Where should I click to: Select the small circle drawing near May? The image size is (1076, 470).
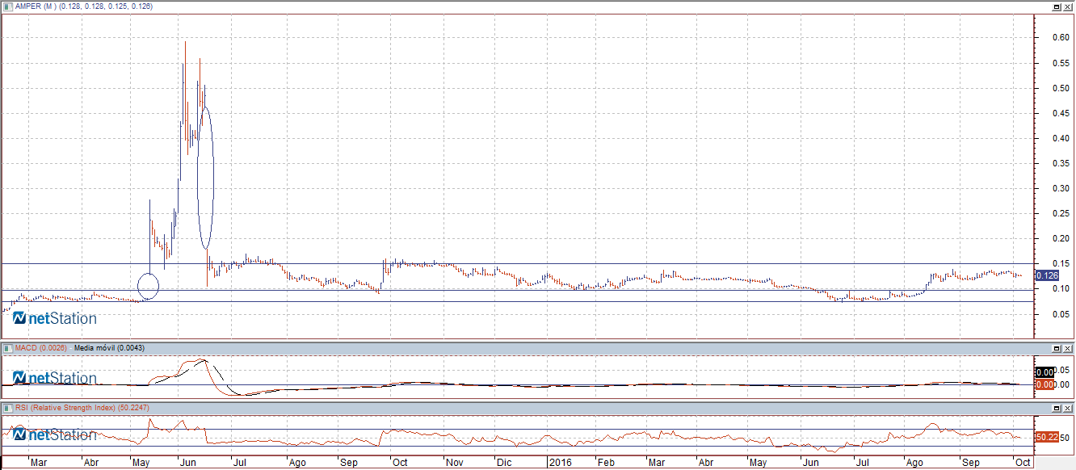point(149,285)
